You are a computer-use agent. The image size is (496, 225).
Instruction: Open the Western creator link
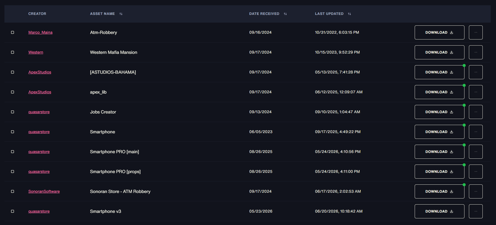coord(36,52)
